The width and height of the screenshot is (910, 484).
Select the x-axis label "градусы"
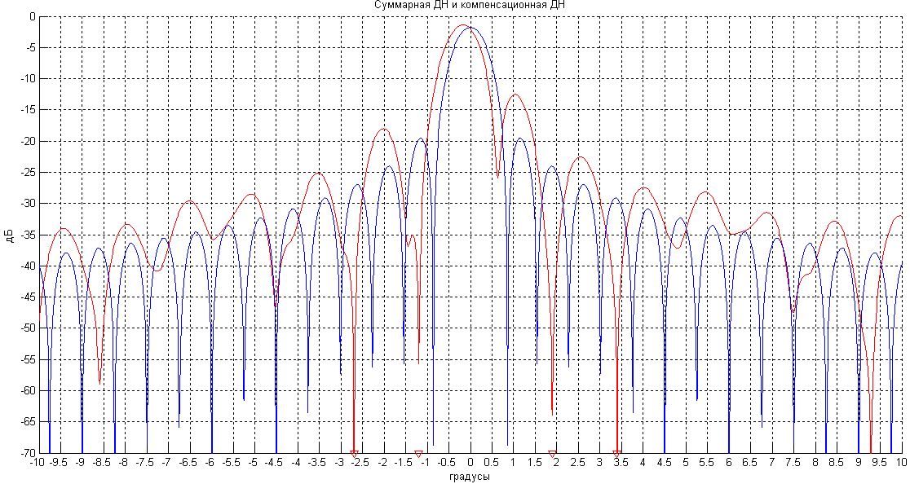469,477
